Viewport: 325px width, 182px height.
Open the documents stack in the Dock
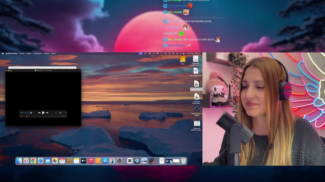pyautogui.click(x=162, y=161)
